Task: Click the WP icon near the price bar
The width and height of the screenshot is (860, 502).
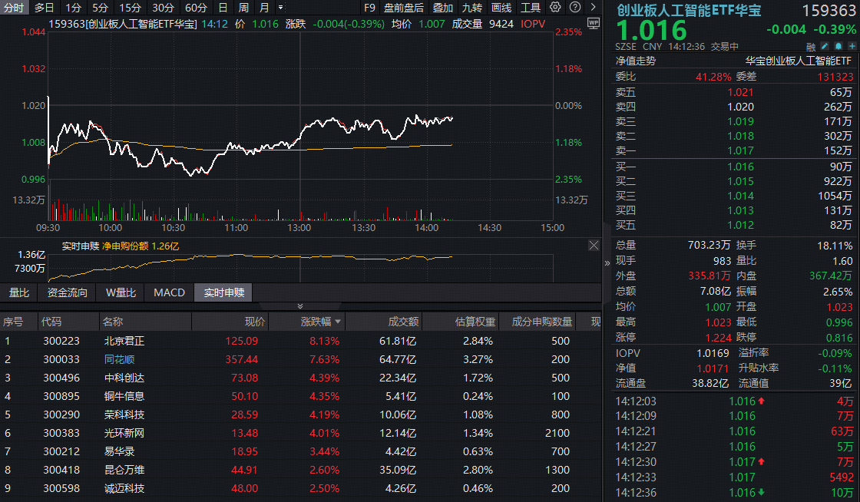Action: click(594, 24)
